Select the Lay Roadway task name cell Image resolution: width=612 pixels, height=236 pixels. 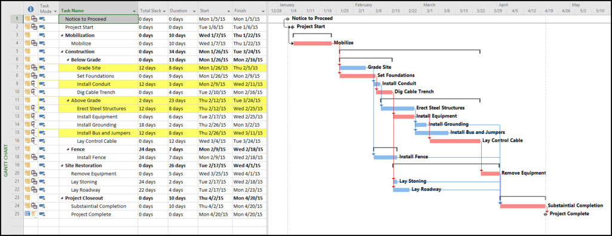click(x=99, y=190)
